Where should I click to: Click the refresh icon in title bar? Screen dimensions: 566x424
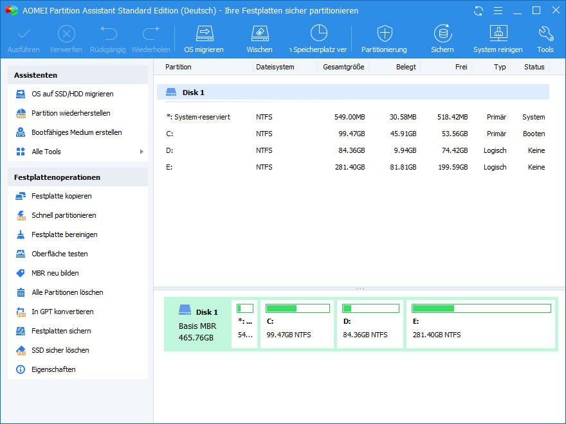478,11
